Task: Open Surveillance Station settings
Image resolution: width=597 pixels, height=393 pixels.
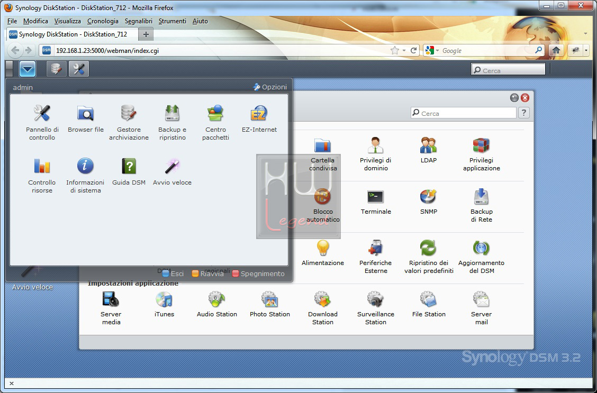Action: click(x=375, y=308)
